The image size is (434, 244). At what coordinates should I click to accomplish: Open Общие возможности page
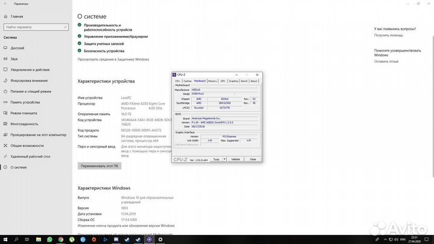27,146
